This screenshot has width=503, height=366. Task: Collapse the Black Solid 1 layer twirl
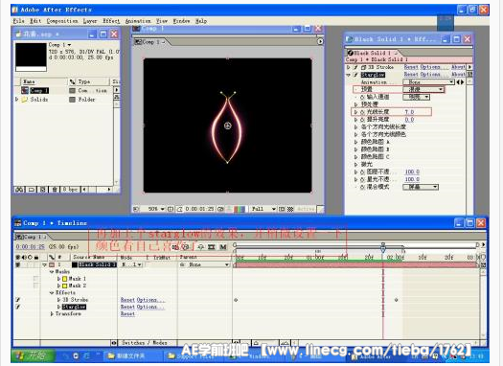[x=45, y=265]
